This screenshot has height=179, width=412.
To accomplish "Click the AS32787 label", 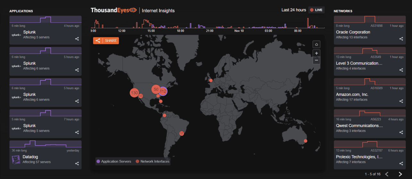I will click(x=376, y=150).
